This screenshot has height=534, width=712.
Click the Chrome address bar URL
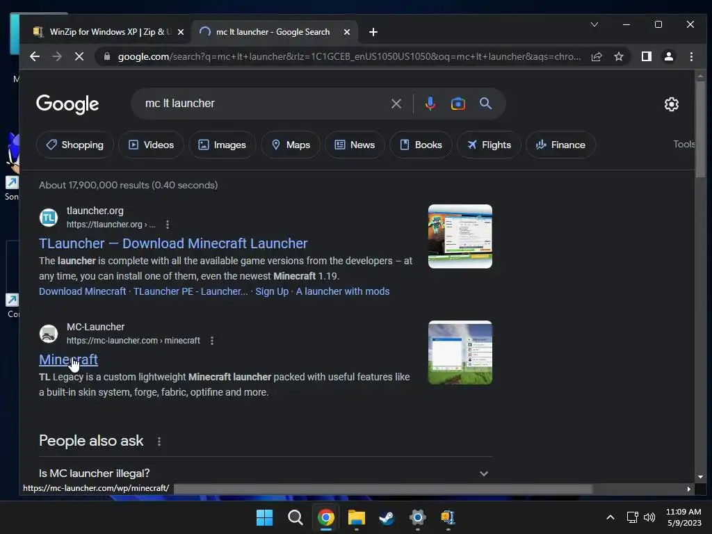(x=349, y=57)
